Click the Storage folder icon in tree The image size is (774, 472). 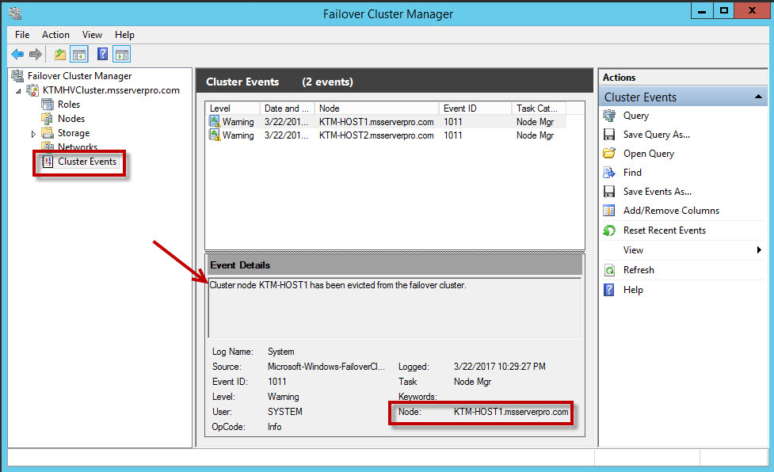(48, 133)
